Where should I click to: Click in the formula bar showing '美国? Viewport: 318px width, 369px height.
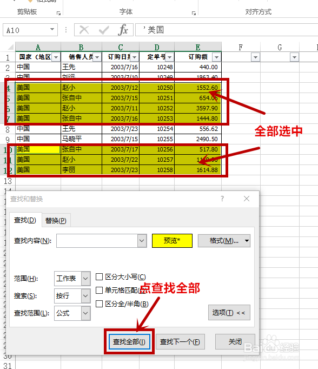coord(227,30)
